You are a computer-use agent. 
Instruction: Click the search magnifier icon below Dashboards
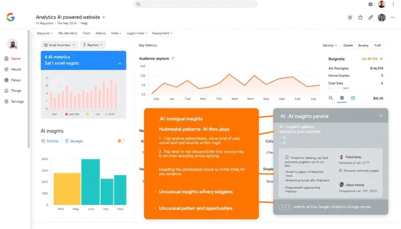(331, 98)
